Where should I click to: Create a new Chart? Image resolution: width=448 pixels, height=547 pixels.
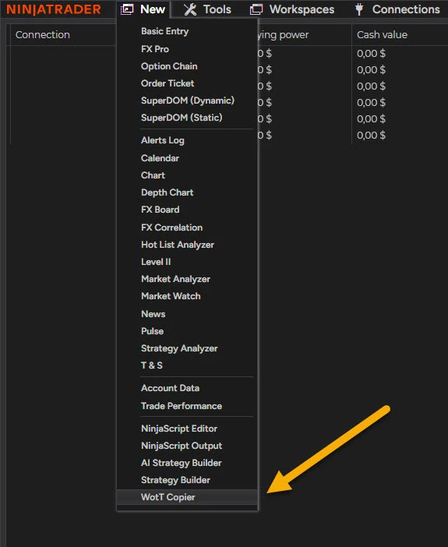tap(153, 175)
